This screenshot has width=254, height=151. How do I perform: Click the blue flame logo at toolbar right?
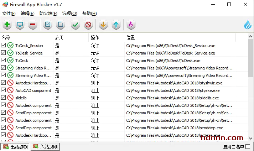(248, 25)
